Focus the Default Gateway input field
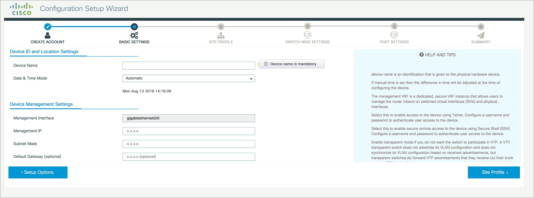The width and height of the screenshot is (534, 198). pyautogui.click(x=189, y=157)
